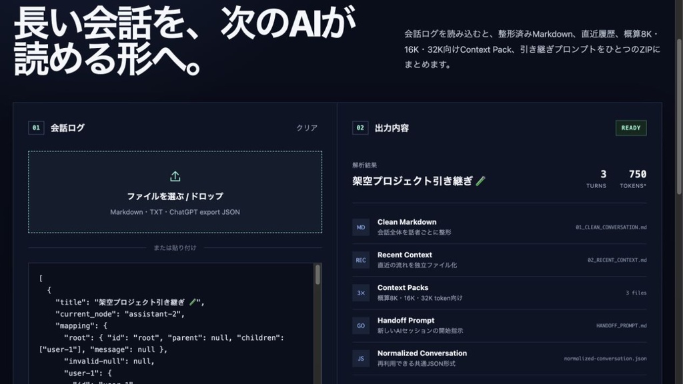Click クリア to clear the conversation log
This screenshot has width=683, height=384.
[307, 127]
